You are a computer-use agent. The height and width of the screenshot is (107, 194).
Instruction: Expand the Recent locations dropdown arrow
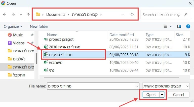tap(21, 15)
